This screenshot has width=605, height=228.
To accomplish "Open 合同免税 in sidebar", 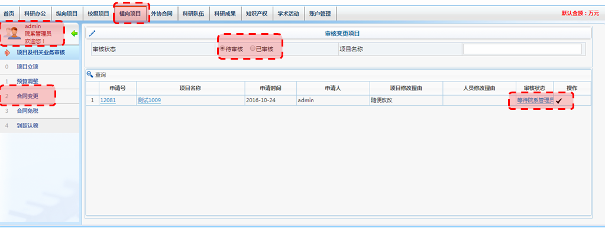I will (x=27, y=111).
